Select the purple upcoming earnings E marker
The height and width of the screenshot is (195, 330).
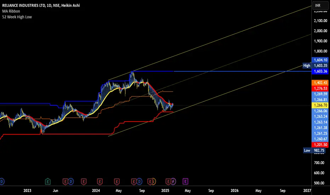tap(186, 181)
